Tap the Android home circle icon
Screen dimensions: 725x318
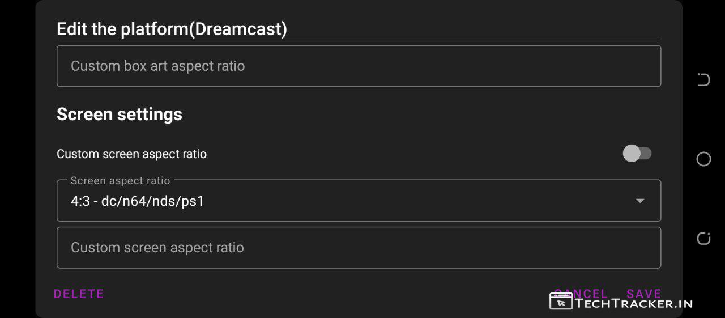703,159
